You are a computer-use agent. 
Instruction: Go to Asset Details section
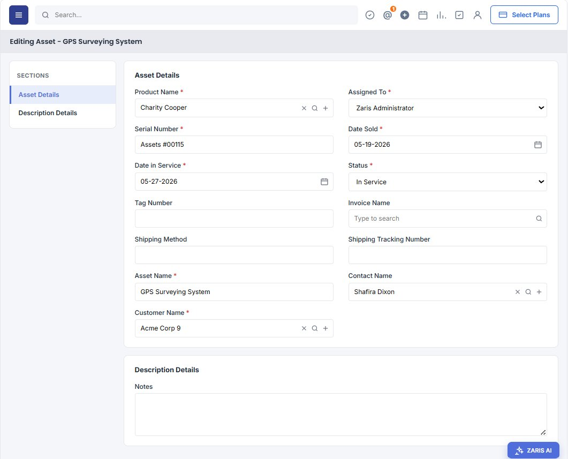(63, 95)
